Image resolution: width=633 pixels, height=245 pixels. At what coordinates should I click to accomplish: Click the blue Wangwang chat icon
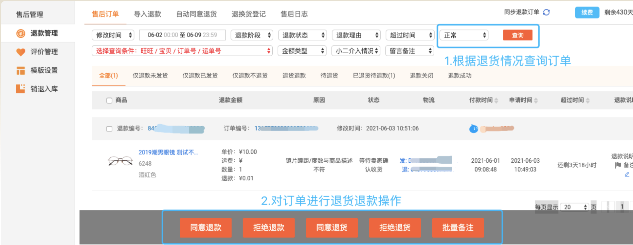(473, 129)
